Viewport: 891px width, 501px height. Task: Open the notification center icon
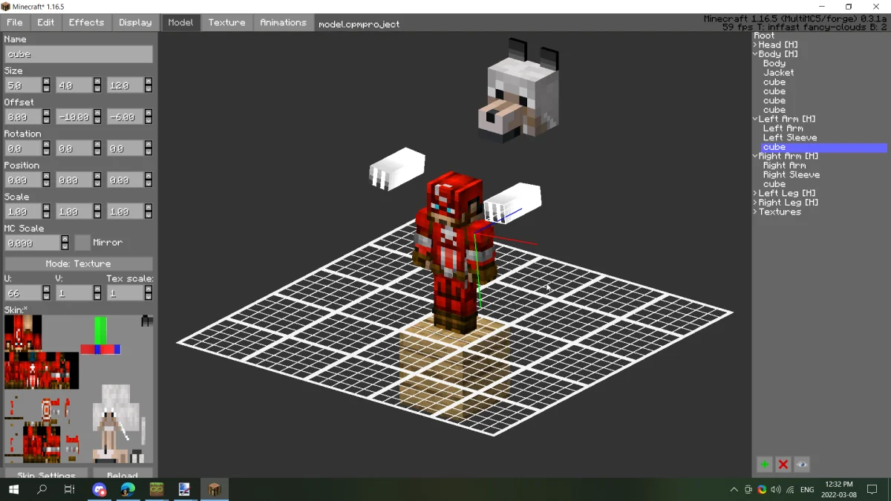tap(873, 489)
